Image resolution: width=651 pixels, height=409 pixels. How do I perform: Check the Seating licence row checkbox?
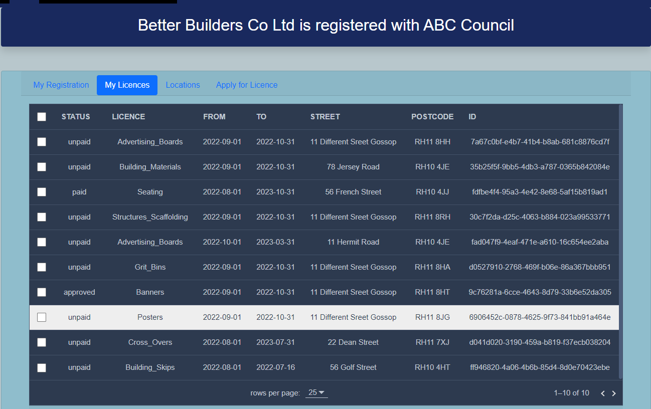[x=42, y=192]
